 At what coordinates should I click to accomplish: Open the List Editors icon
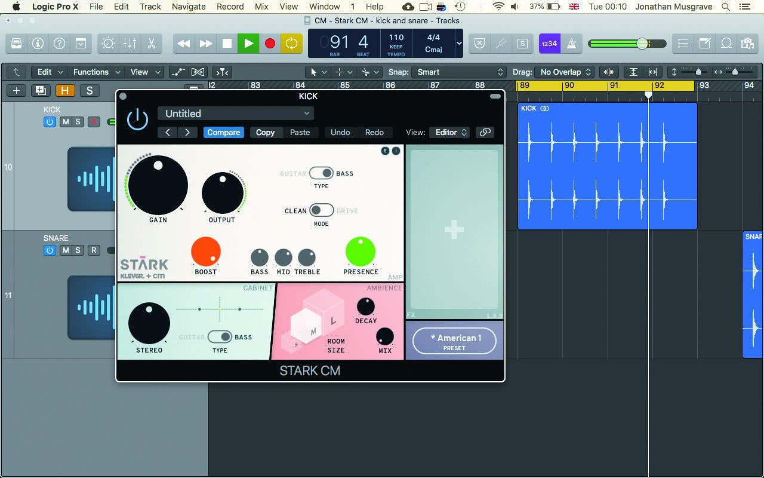[x=683, y=44]
